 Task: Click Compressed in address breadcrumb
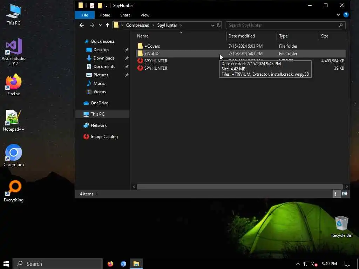(137, 25)
